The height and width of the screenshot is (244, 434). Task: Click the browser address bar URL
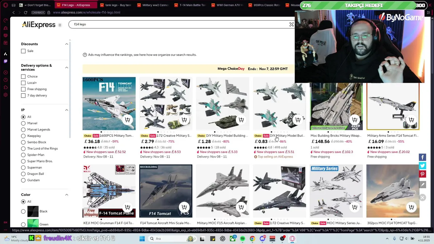coord(86,13)
